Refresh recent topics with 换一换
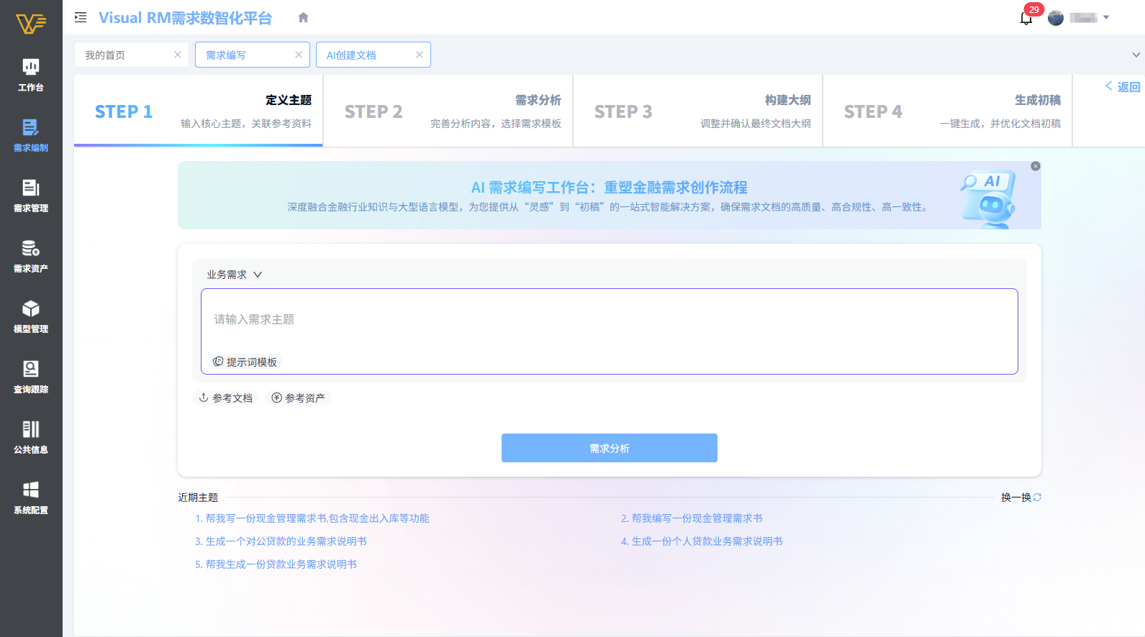Viewport: 1145px width, 637px height. pyautogui.click(x=1021, y=497)
